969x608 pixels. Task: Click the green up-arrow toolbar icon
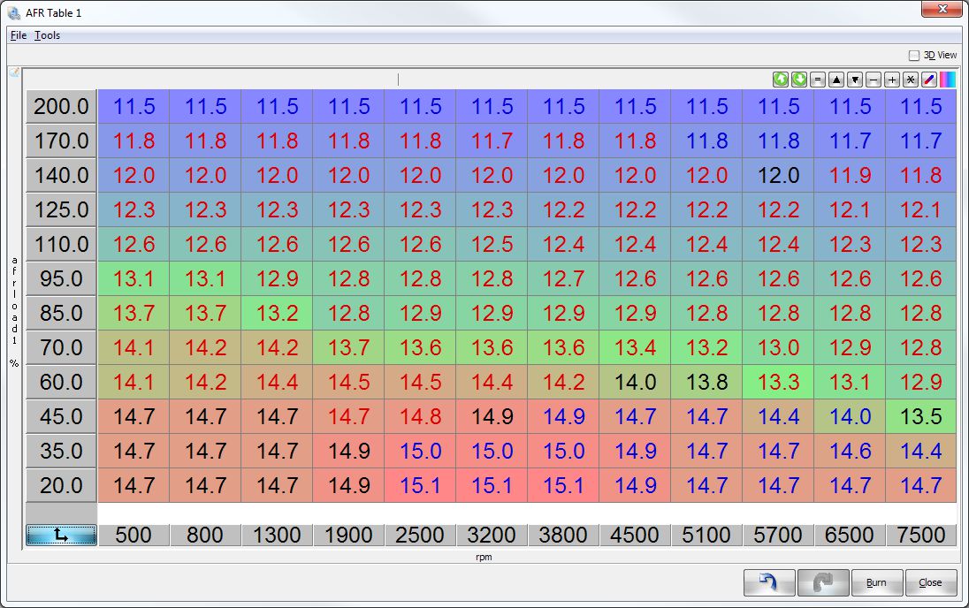[x=781, y=80]
